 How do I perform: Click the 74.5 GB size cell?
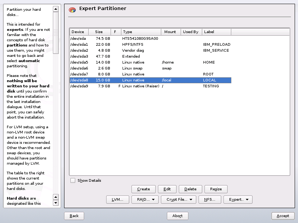pyautogui.click(x=103, y=39)
